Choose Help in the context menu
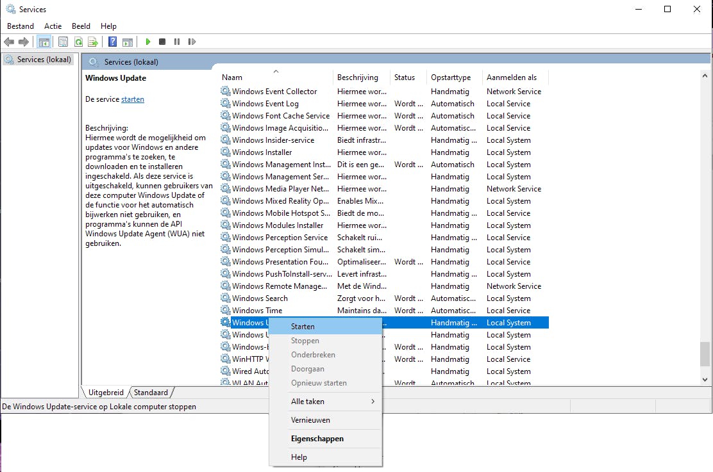This screenshot has width=713, height=472. pyautogui.click(x=326, y=457)
